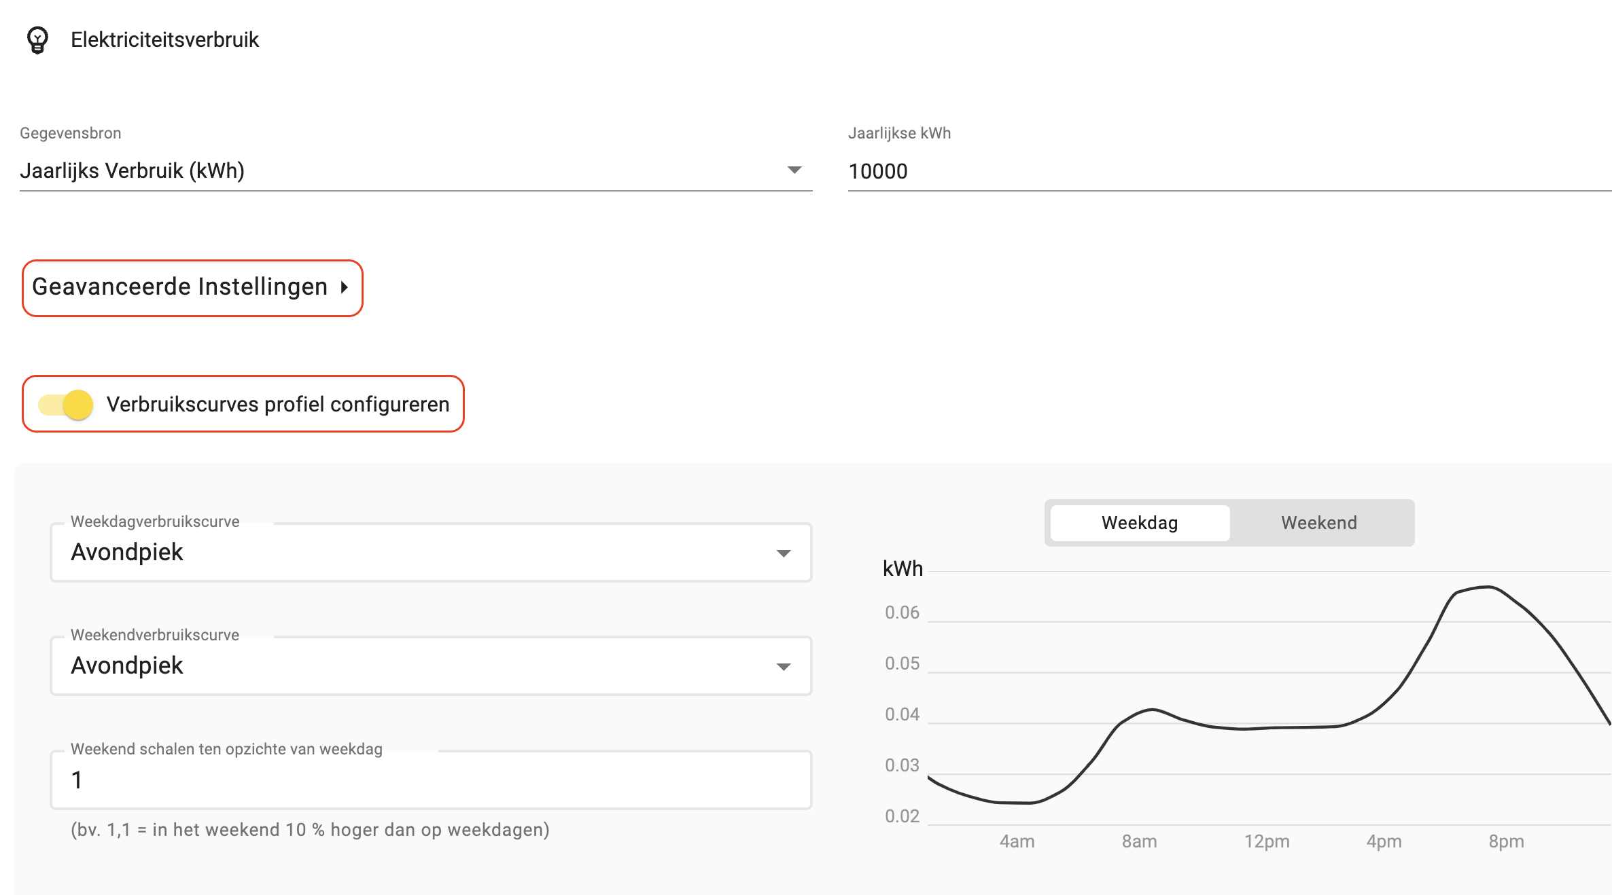Click the Weekend schalen ten opzichte field
This screenshot has height=895, width=1612.
[x=431, y=780]
